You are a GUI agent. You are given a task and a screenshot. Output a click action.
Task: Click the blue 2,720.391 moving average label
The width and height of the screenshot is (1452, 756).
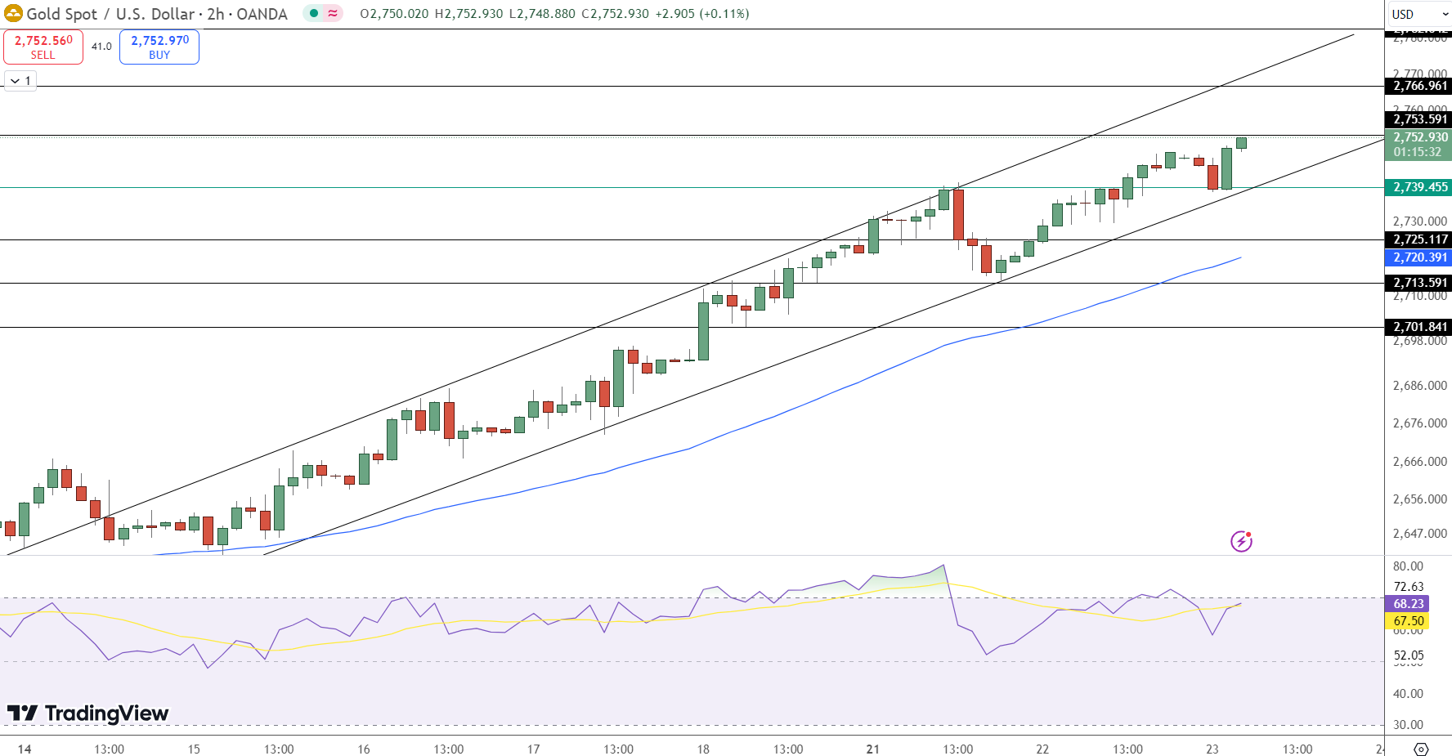point(1419,257)
